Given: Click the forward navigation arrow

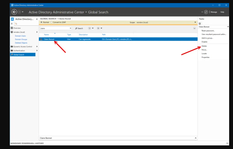Looking at the screenshot, I should click(19, 12).
